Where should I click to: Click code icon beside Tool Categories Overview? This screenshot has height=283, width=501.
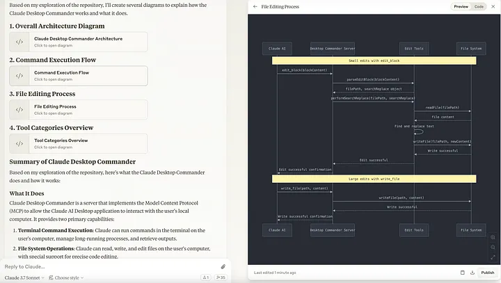19,143
